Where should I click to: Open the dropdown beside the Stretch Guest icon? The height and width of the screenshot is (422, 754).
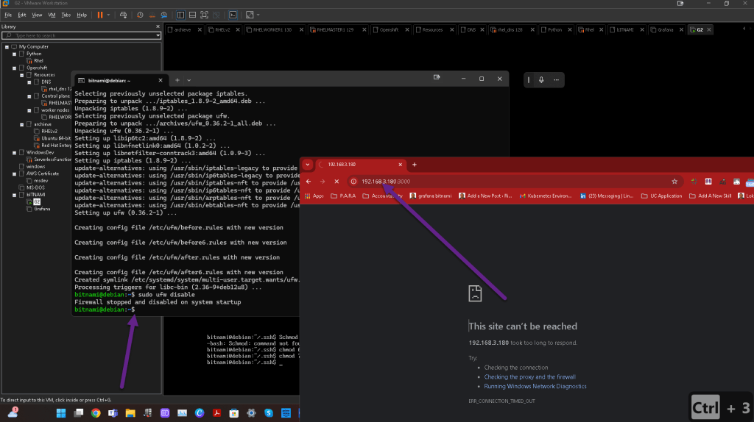coord(258,15)
